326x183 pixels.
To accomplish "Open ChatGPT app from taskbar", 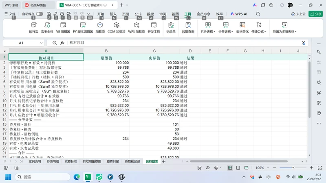I will pos(121,177).
